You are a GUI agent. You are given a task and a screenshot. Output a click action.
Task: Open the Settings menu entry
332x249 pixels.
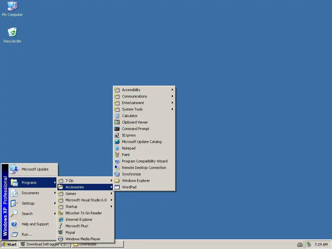33,203
